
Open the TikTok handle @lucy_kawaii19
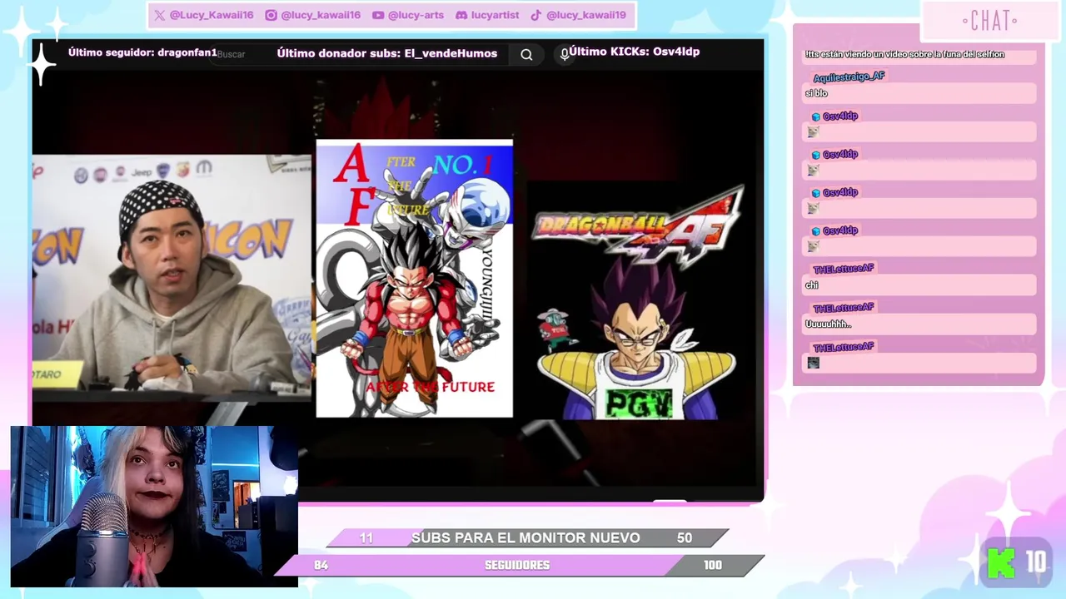pyautogui.click(x=586, y=15)
